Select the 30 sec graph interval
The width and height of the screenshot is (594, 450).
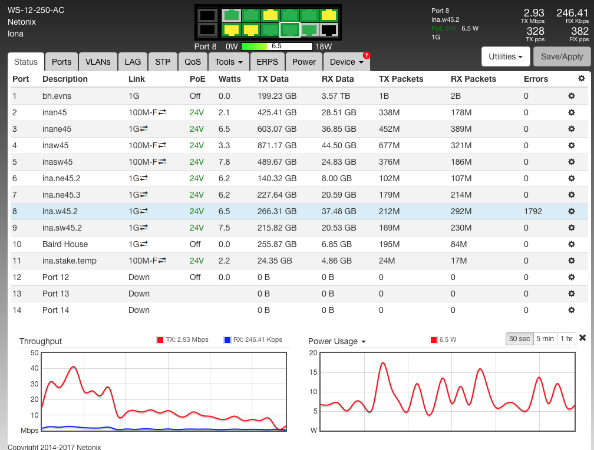click(x=519, y=339)
